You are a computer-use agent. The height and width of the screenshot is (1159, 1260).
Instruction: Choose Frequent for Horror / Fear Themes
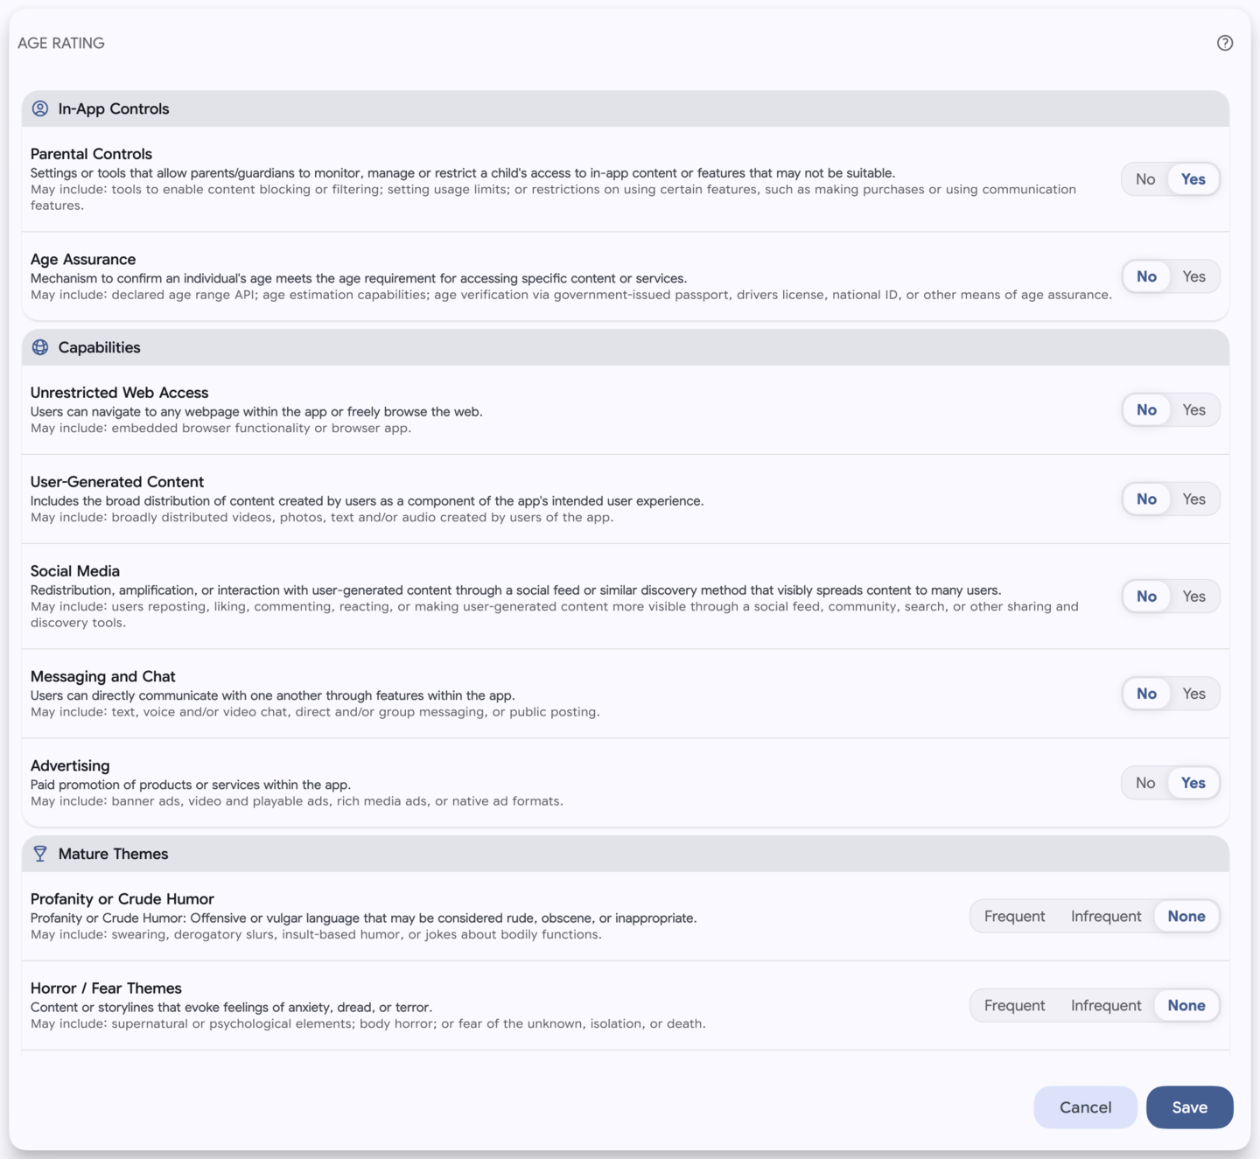(1014, 1005)
